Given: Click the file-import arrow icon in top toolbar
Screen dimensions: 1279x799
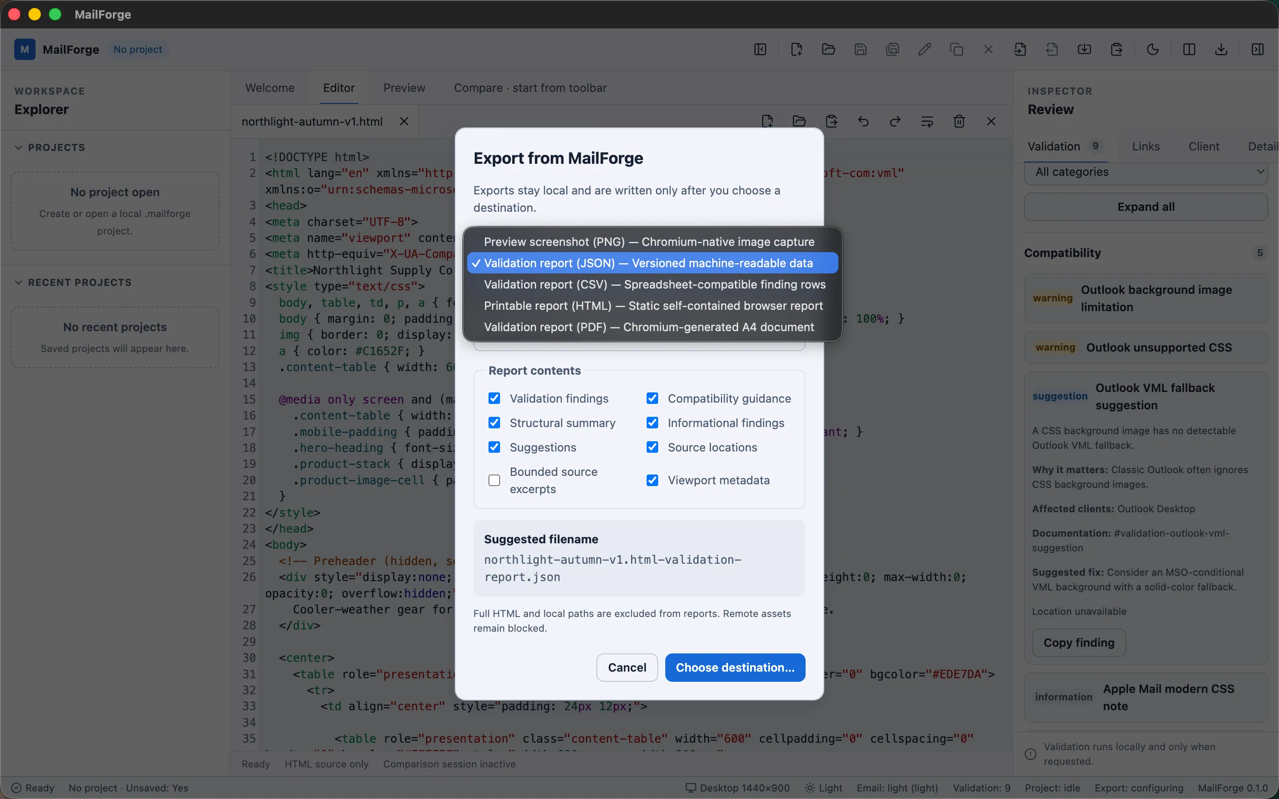Looking at the screenshot, I should coord(1020,50).
